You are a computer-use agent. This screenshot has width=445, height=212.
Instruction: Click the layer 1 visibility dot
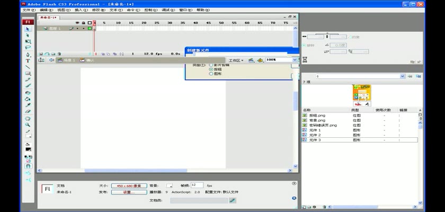(77, 29)
